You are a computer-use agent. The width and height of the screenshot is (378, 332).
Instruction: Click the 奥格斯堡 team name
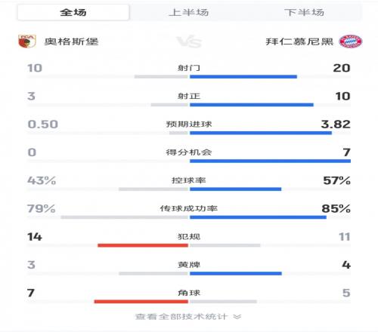pos(71,41)
